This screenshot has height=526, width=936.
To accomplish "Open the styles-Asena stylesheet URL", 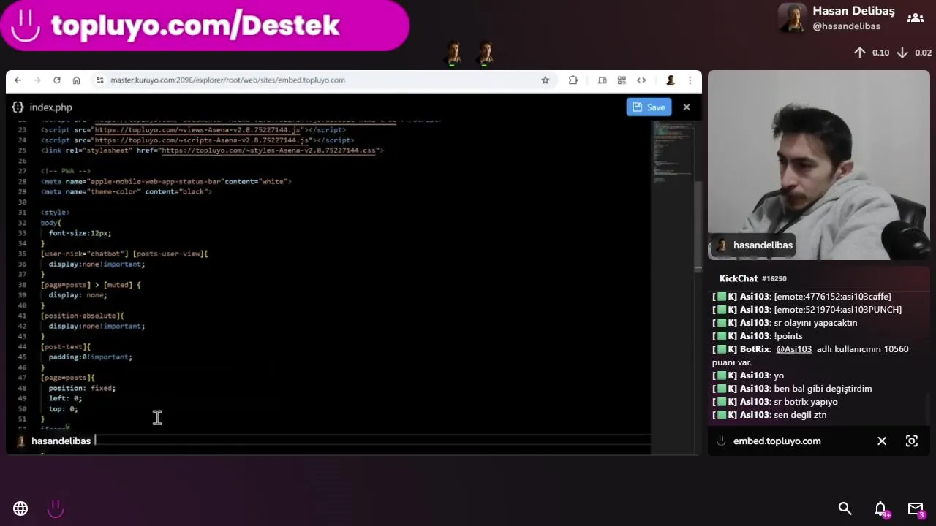I will pos(269,150).
